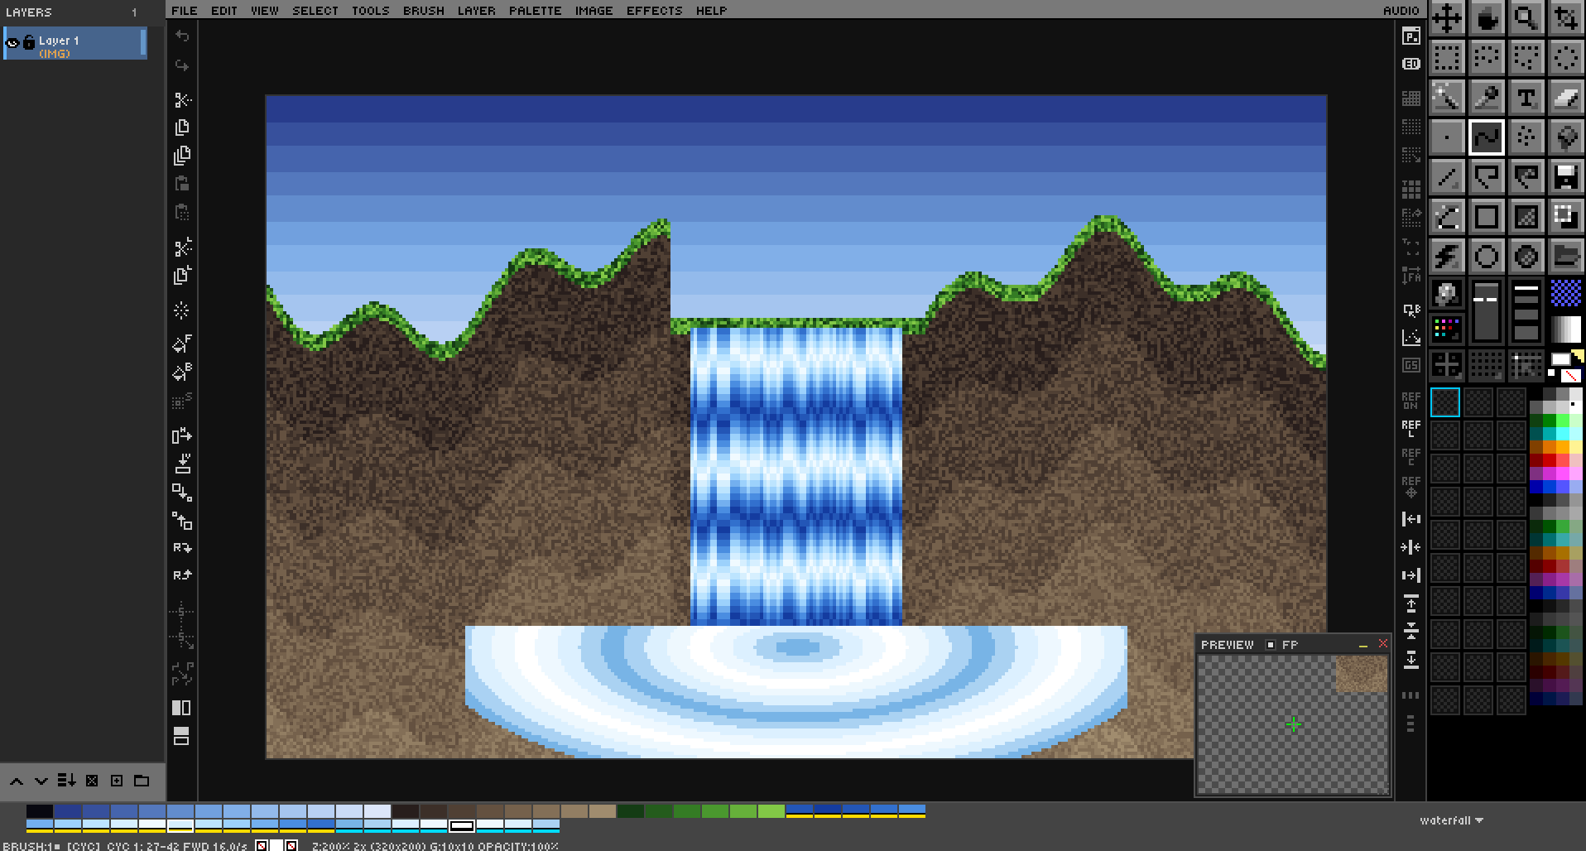This screenshot has width=1586, height=851.
Task: Toggle the GS grayscale option icon
Action: [1411, 365]
